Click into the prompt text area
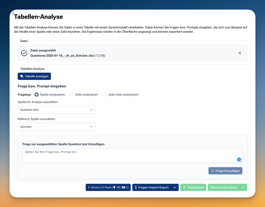Viewport: 265px width, 207px height. click(x=129, y=155)
